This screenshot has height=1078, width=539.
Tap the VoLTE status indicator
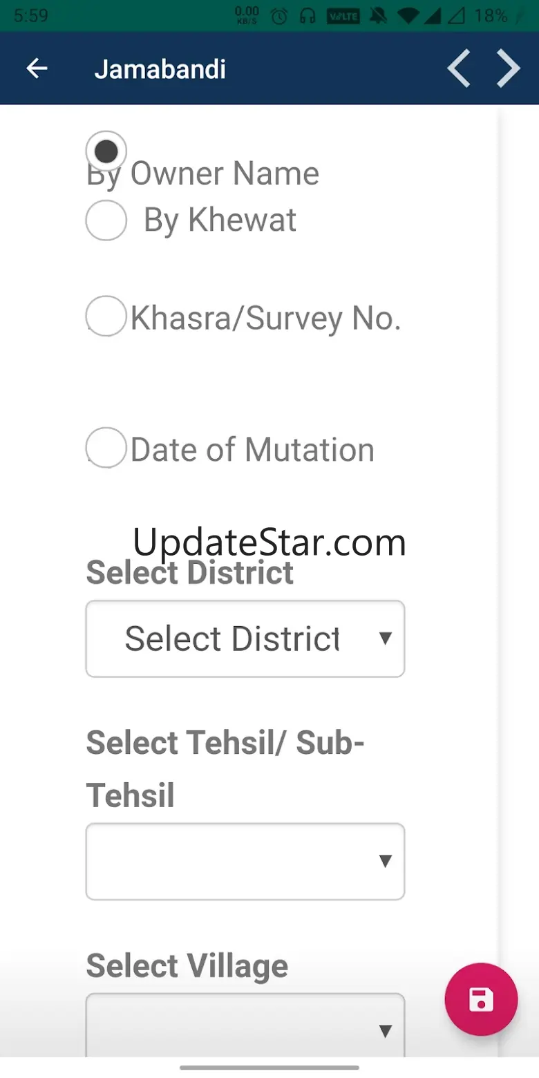coord(343,16)
